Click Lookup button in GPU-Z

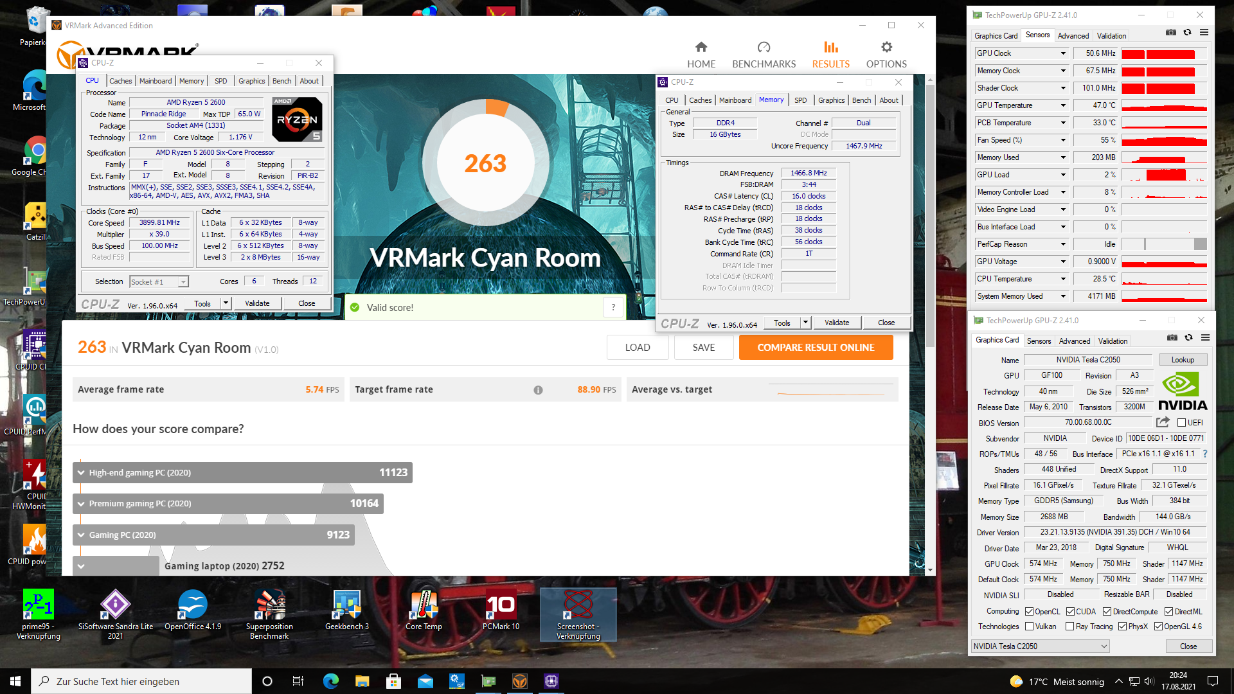[x=1183, y=360]
